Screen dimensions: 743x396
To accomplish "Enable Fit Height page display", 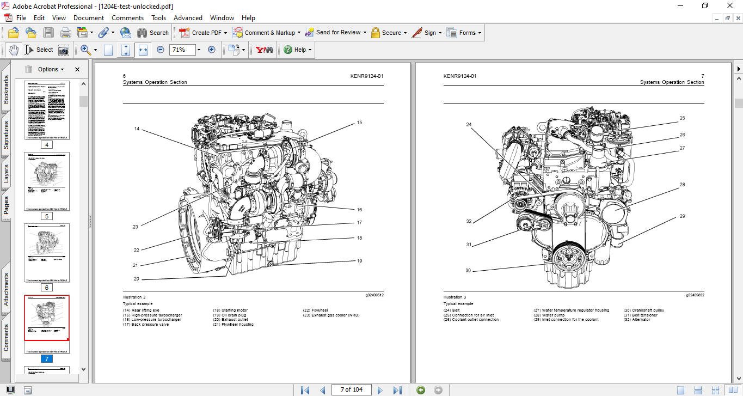I will tap(126, 50).
